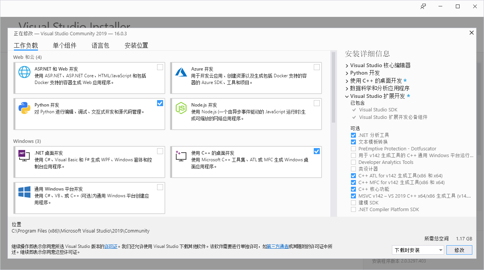Click the 1.17 GB total space value

point(464,238)
